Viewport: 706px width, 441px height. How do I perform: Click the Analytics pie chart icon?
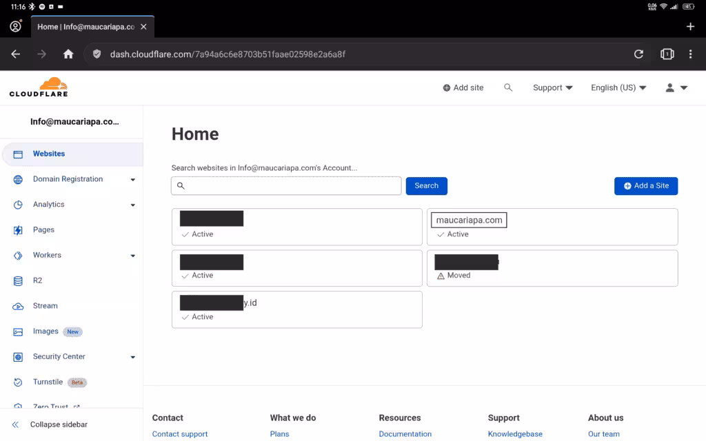click(x=18, y=205)
